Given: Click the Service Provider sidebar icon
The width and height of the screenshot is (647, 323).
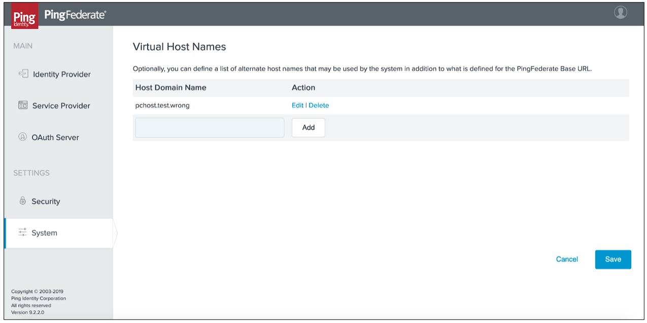Looking at the screenshot, I should coord(22,105).
